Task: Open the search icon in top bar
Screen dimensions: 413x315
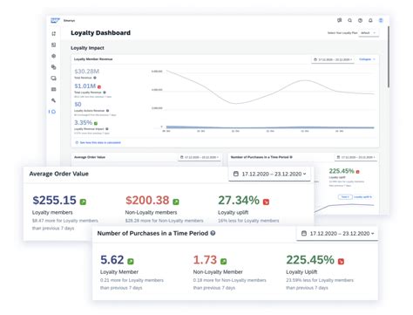Action: point(349,20)
